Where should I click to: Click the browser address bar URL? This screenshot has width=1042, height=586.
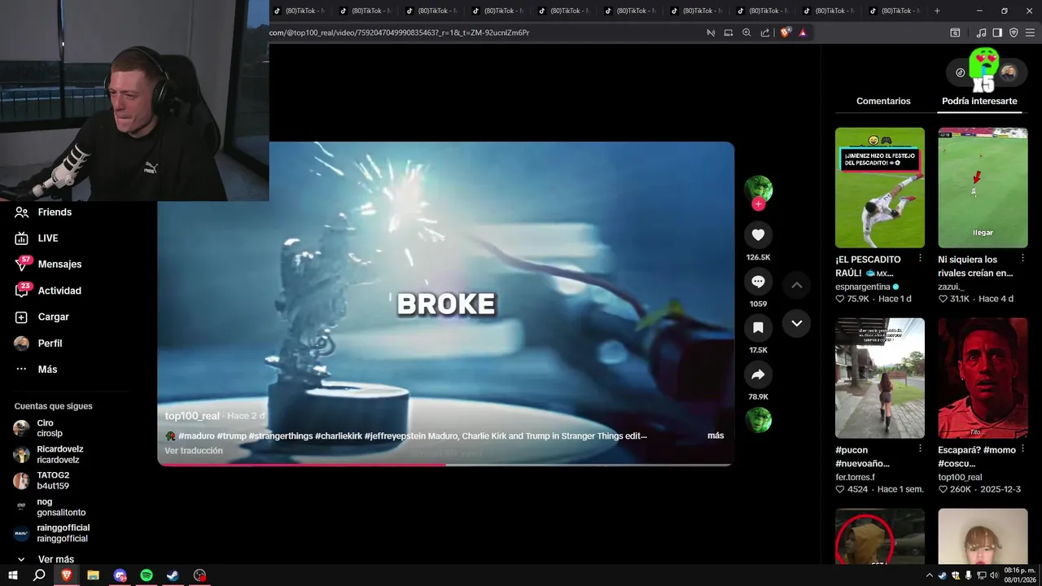coord(399,33)
